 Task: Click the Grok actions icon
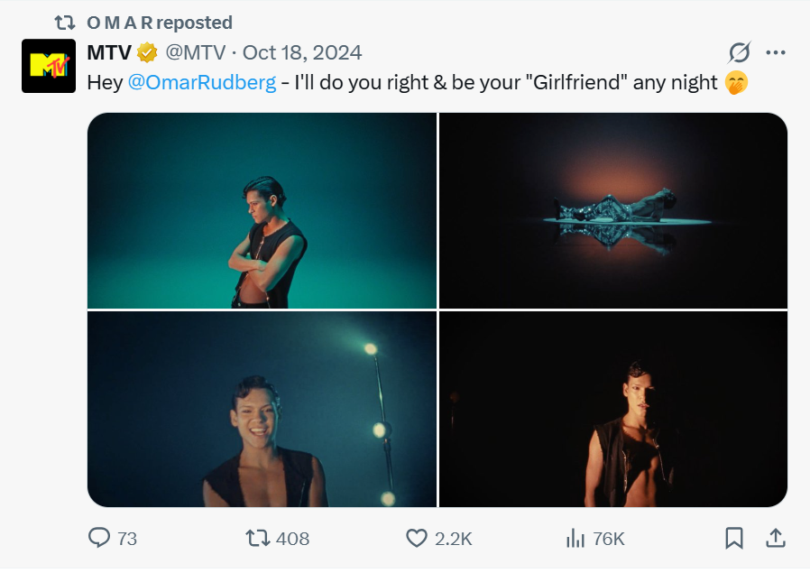coord(740,52)
